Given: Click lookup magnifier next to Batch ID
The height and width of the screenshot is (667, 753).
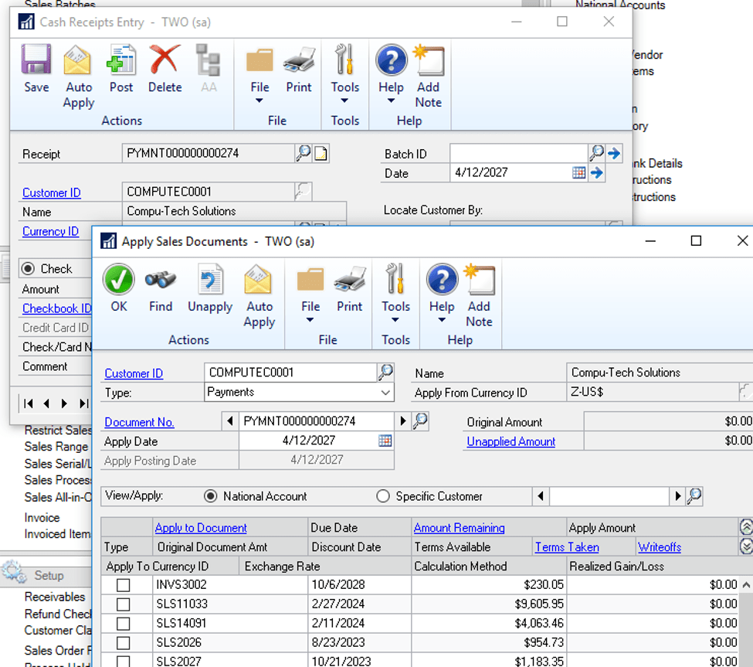Looking at the screenshot, I should [x=596, y=154].
